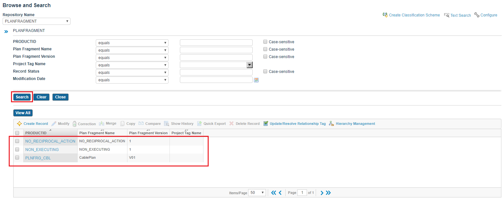Open Project Tag Name operator dropdown
504x201 pixels.
[x=132, y=65]
